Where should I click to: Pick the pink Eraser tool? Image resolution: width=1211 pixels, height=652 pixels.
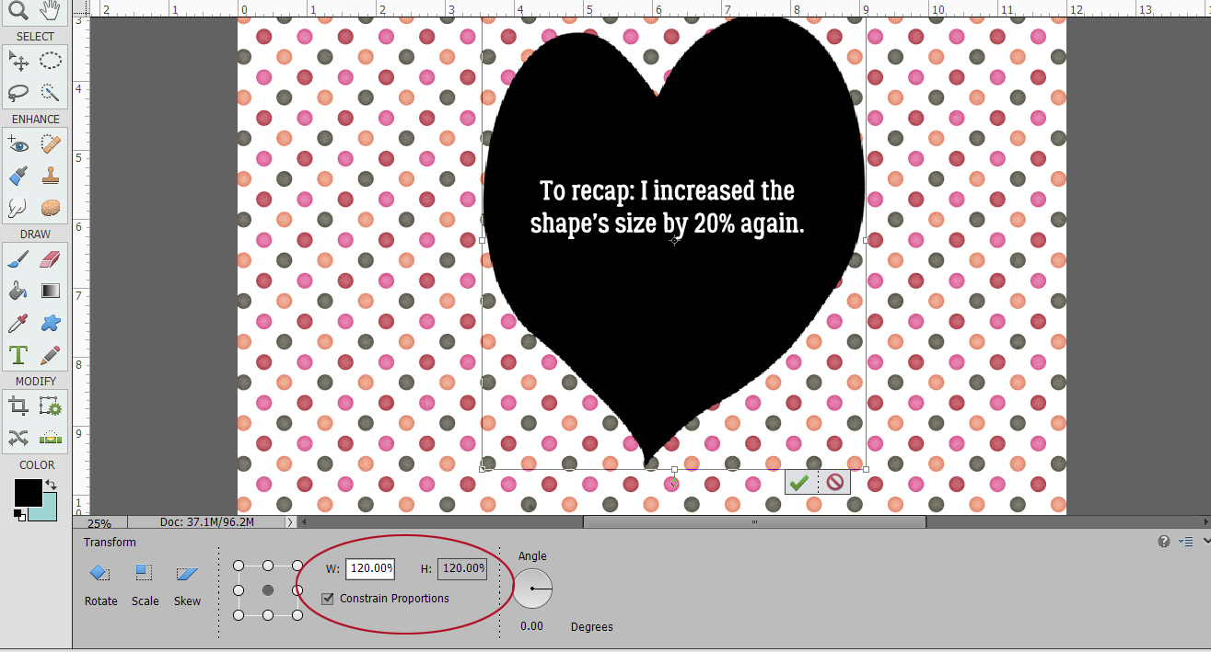coord(51,259)
